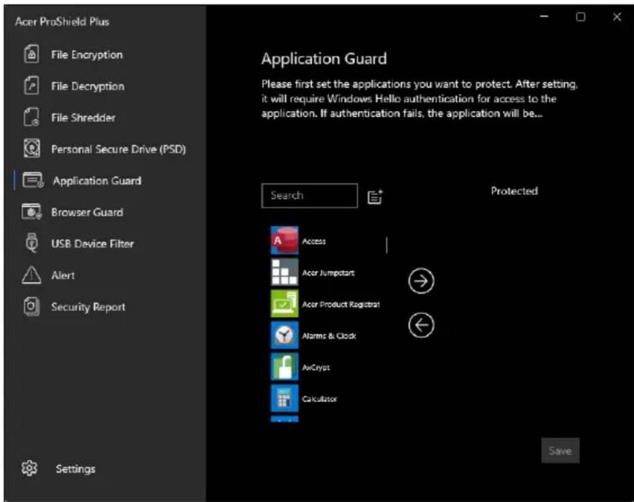
Task: Click the File Decryption key icon
Action: (x=32, y=86)
